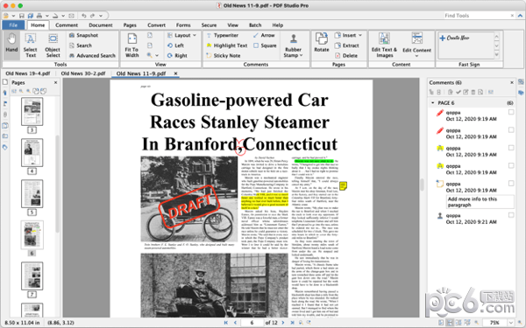Click the Save icon in quick toolbar
This screenshot has height=328, width=526.
coord(22,16)
